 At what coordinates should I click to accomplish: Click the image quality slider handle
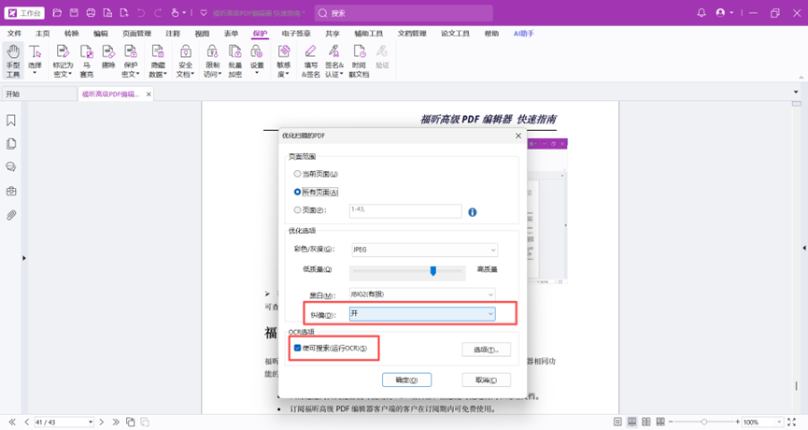point(433,271)
